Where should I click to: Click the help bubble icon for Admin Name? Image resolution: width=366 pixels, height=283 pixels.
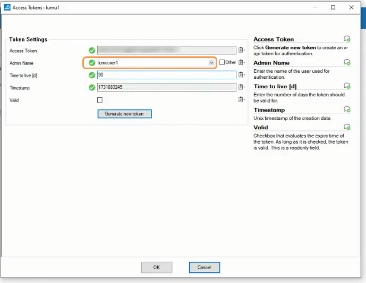pyautogui.click(x=347, y=62)
